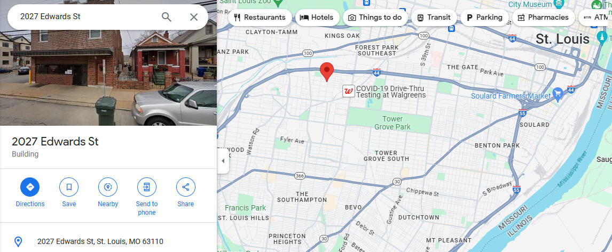Click the red location pin on map
This screenshot has width=612, height=252.
coord(327,72)
